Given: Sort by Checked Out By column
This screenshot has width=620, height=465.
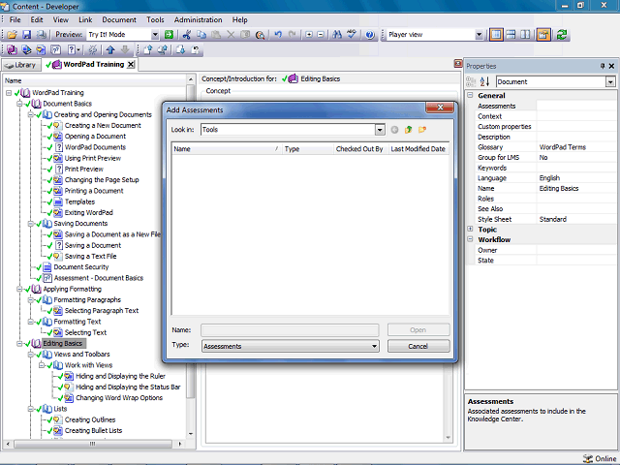Looking at the screenshot, I should point(360,149).
